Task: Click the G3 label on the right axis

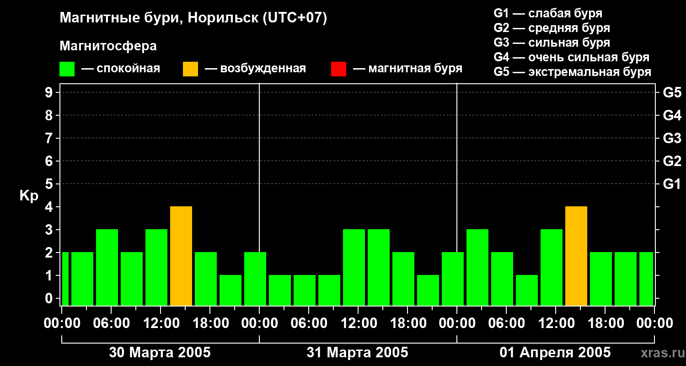Action: (672, 138)
